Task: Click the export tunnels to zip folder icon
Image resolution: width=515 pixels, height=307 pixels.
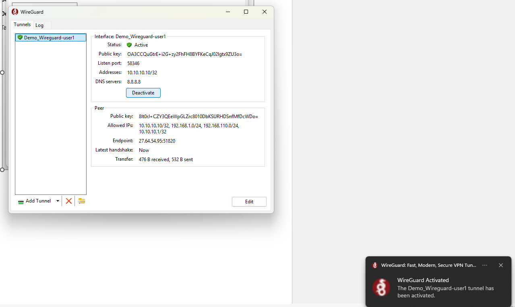Action: (x=82, y=201)
